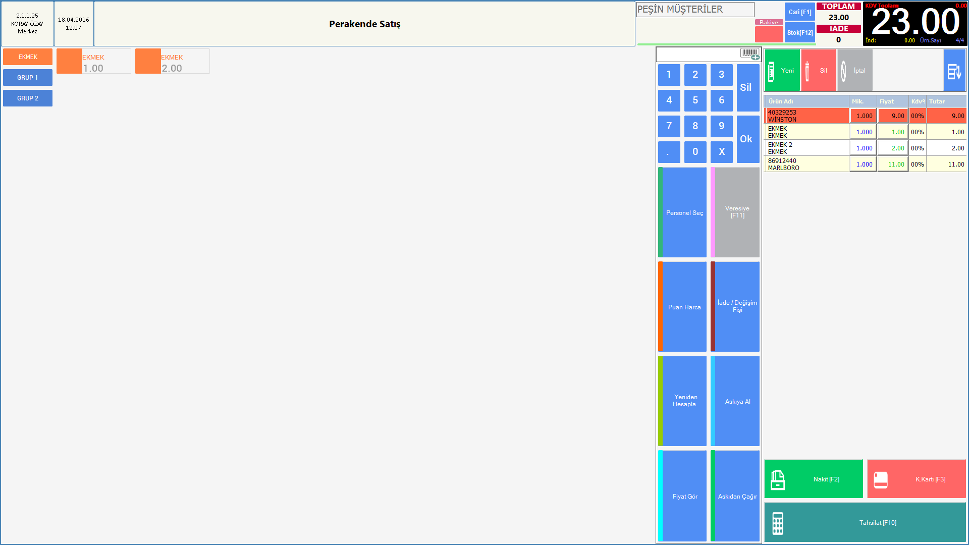Click the barcode add icon
This screenshot has width=969, height=545.
tap(750, 53)
